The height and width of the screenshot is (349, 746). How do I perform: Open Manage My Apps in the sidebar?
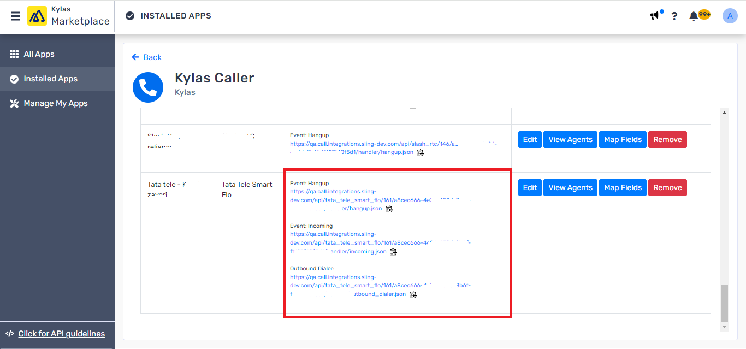pos(57,103)
